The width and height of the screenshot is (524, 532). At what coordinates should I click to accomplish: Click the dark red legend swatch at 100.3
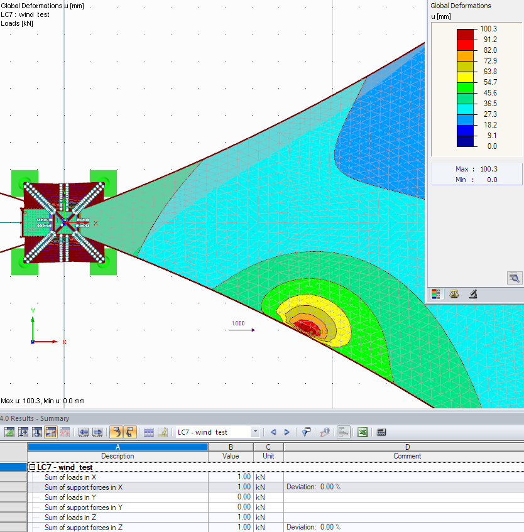[x=465, y=35]
